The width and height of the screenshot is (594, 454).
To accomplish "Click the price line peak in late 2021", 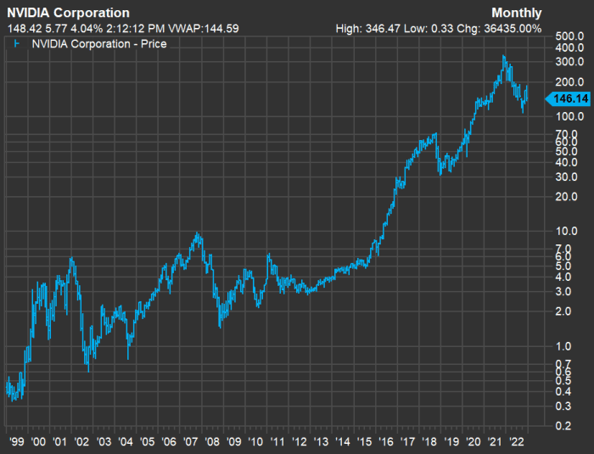I will click(503, 57).
